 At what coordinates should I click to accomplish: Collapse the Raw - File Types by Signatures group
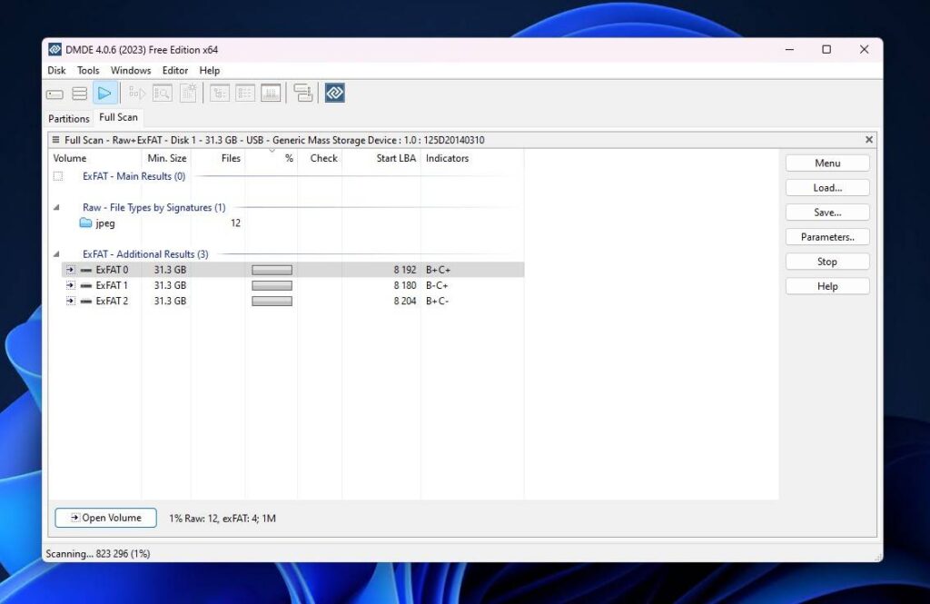pyautogui.click(x=57, y=208)
